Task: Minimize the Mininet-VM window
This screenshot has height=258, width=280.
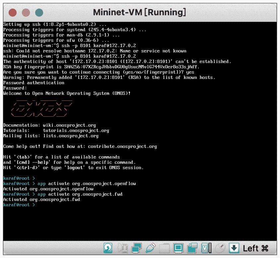Action: pyautogui.click(x=26, y=13)
